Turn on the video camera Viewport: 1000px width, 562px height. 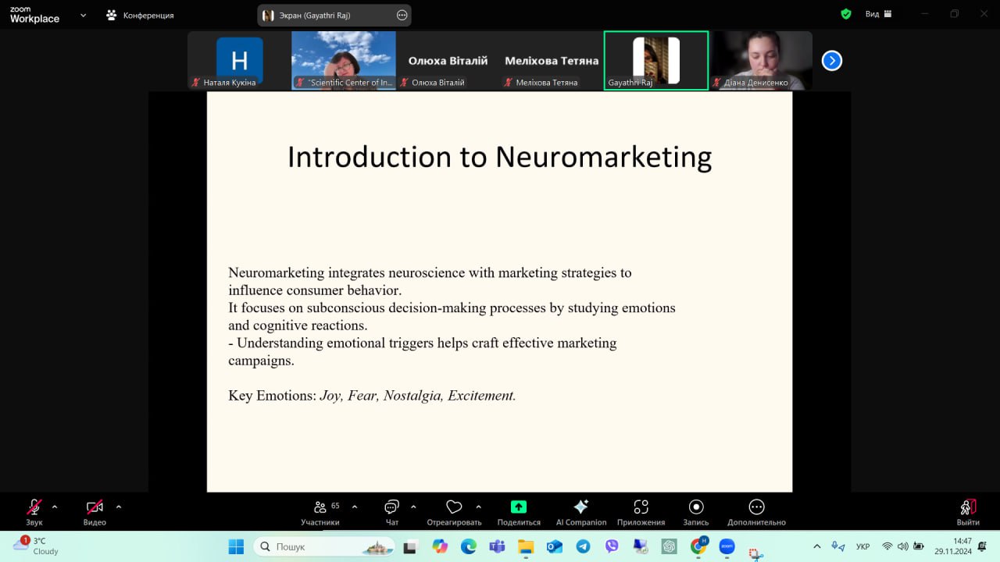pyautogui.click(x=95, y=511)
